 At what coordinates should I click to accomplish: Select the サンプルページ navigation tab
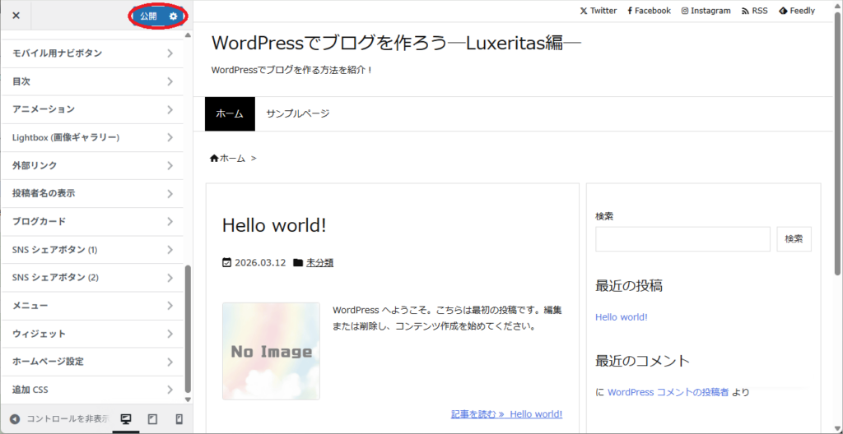click(298, 114)
